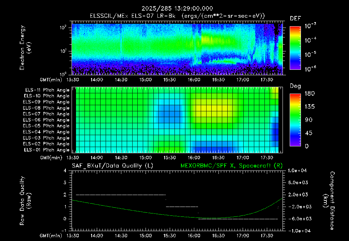349x241 pixels.
Task: Select the ELS-03 Pitch Angle row label
Action: coord(46,138)
